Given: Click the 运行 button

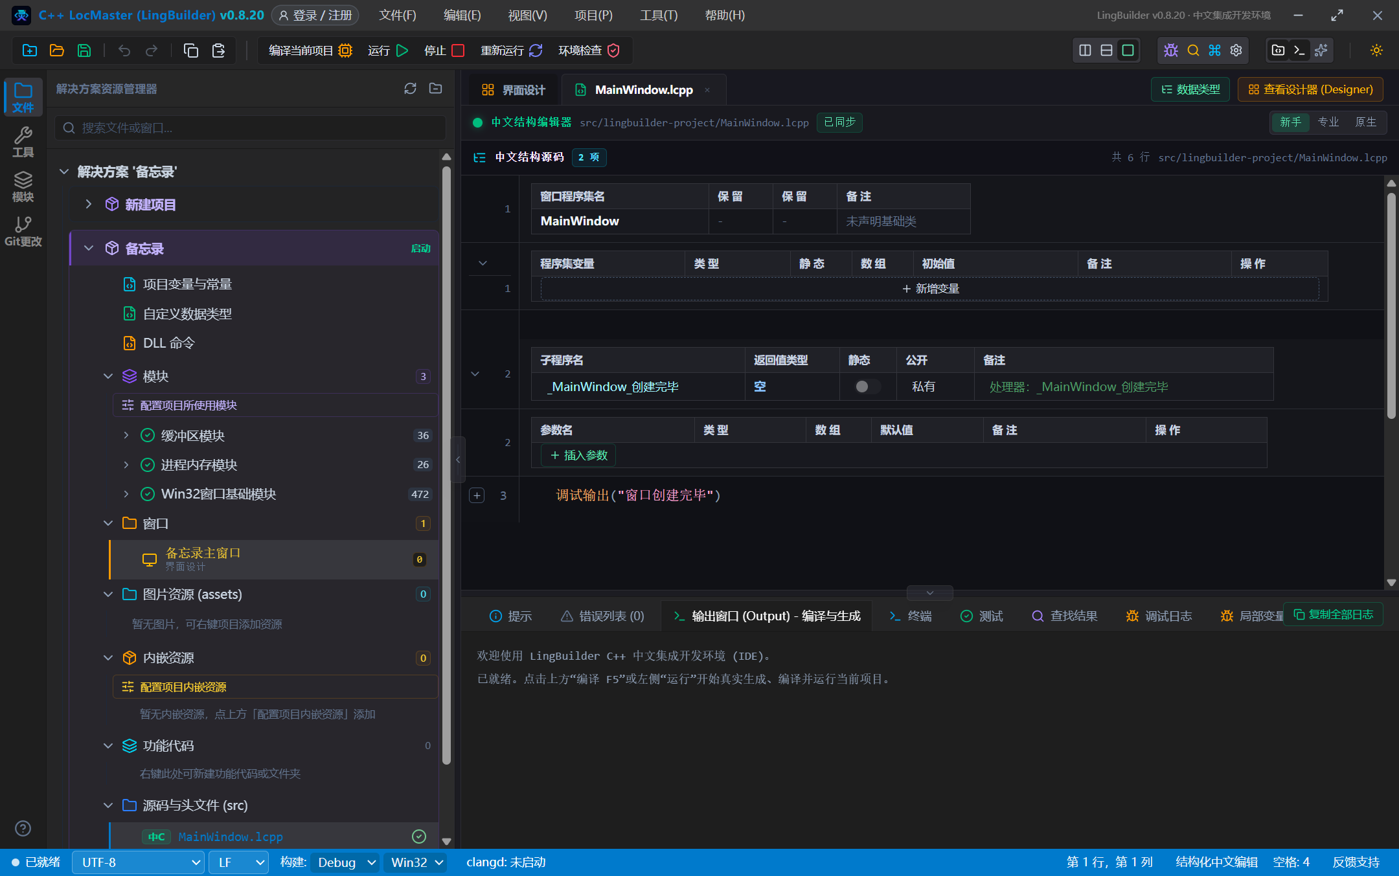Looking at the screenshot, I should pos(388,51).
